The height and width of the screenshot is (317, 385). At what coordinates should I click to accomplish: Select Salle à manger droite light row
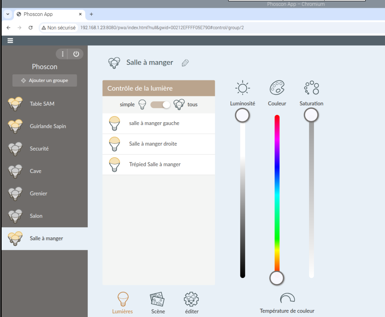click(158, 144)
